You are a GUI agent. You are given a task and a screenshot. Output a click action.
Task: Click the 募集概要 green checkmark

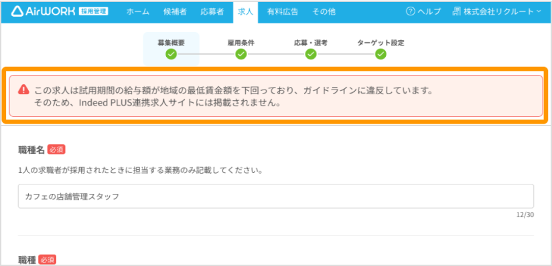[x=171, y=54]
